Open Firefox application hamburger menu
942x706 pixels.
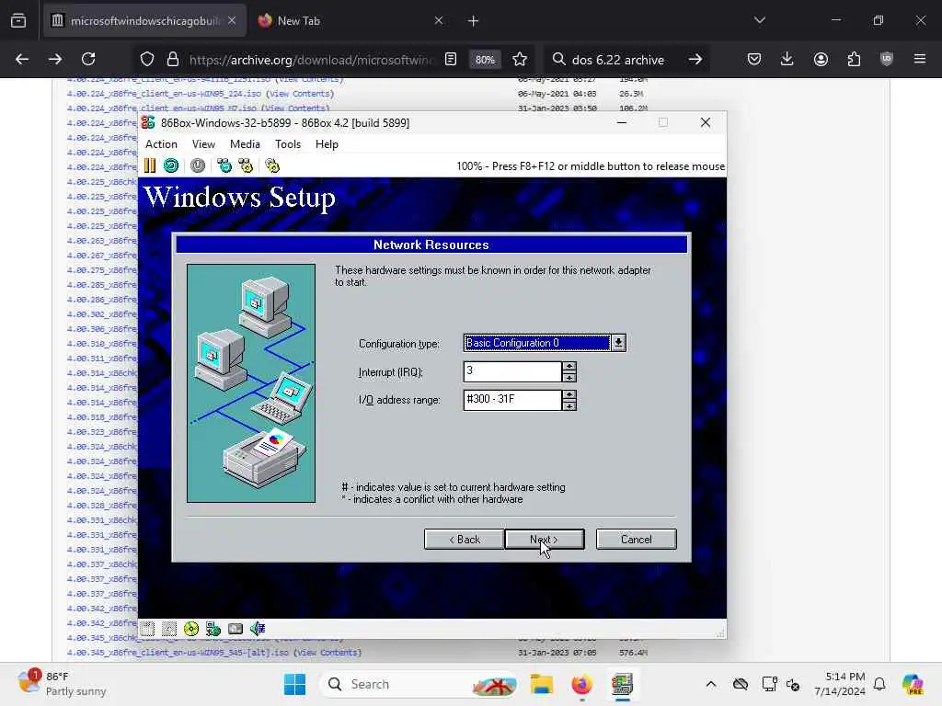pos(920,60)
